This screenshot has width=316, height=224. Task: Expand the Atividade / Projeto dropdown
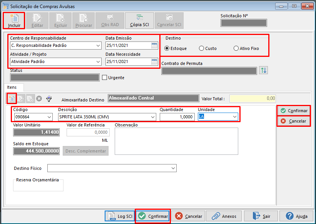pyautogui.click(x=98, y=61)
